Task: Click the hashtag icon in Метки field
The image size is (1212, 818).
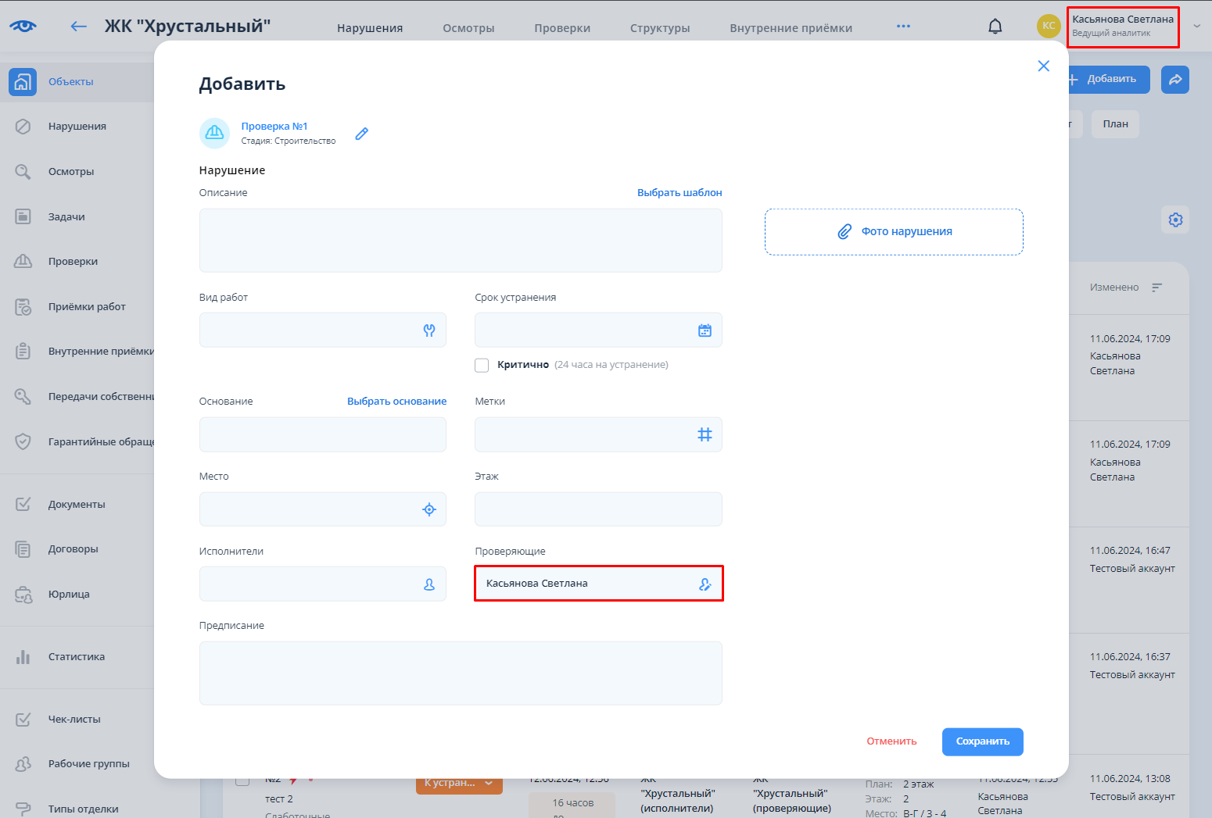Action: 705,434
